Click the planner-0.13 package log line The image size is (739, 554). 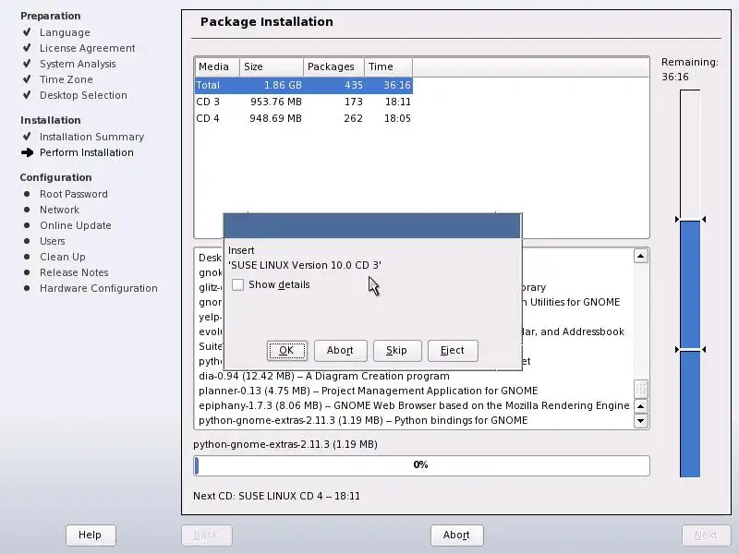point(368,391)
